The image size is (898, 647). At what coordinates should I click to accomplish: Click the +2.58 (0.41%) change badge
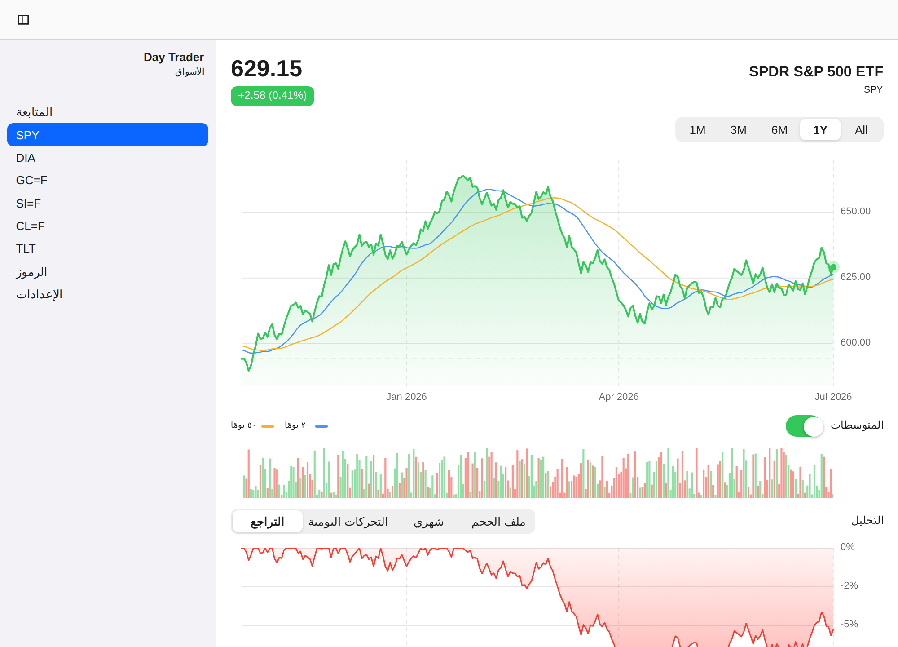coord(273,96)
